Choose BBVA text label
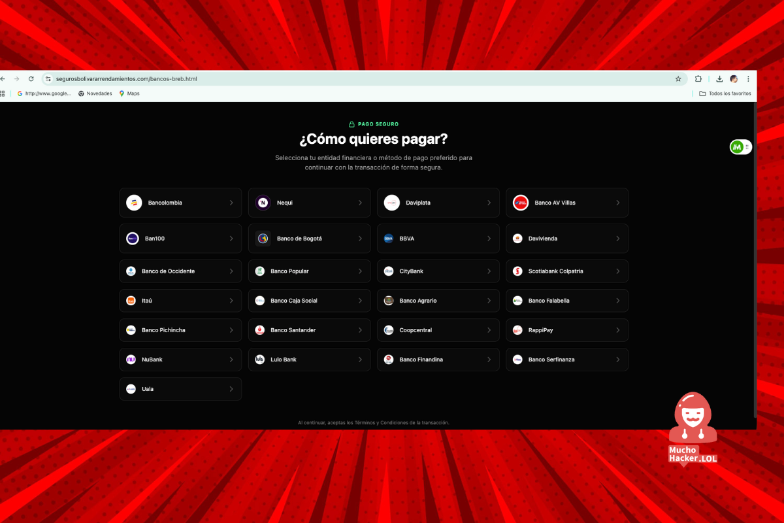This screenshot has width=784, height=523. coord(407,239)
